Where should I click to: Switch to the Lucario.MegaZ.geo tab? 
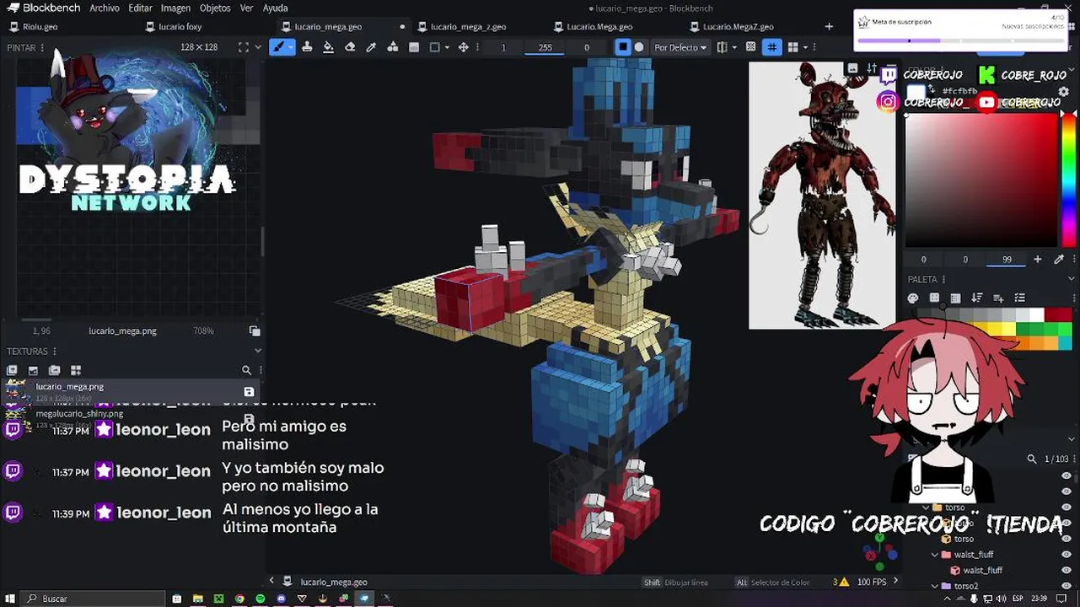[x=738, y=26]
